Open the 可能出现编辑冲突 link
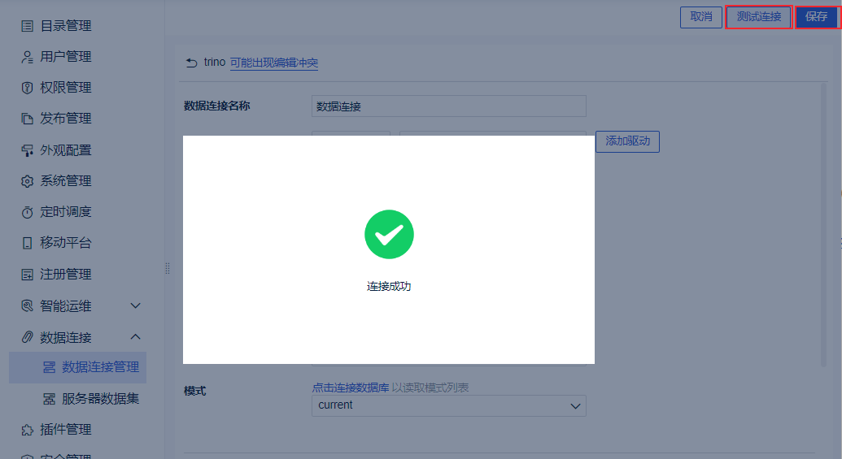Screen dimensions: 842x459 pos(274,63)
